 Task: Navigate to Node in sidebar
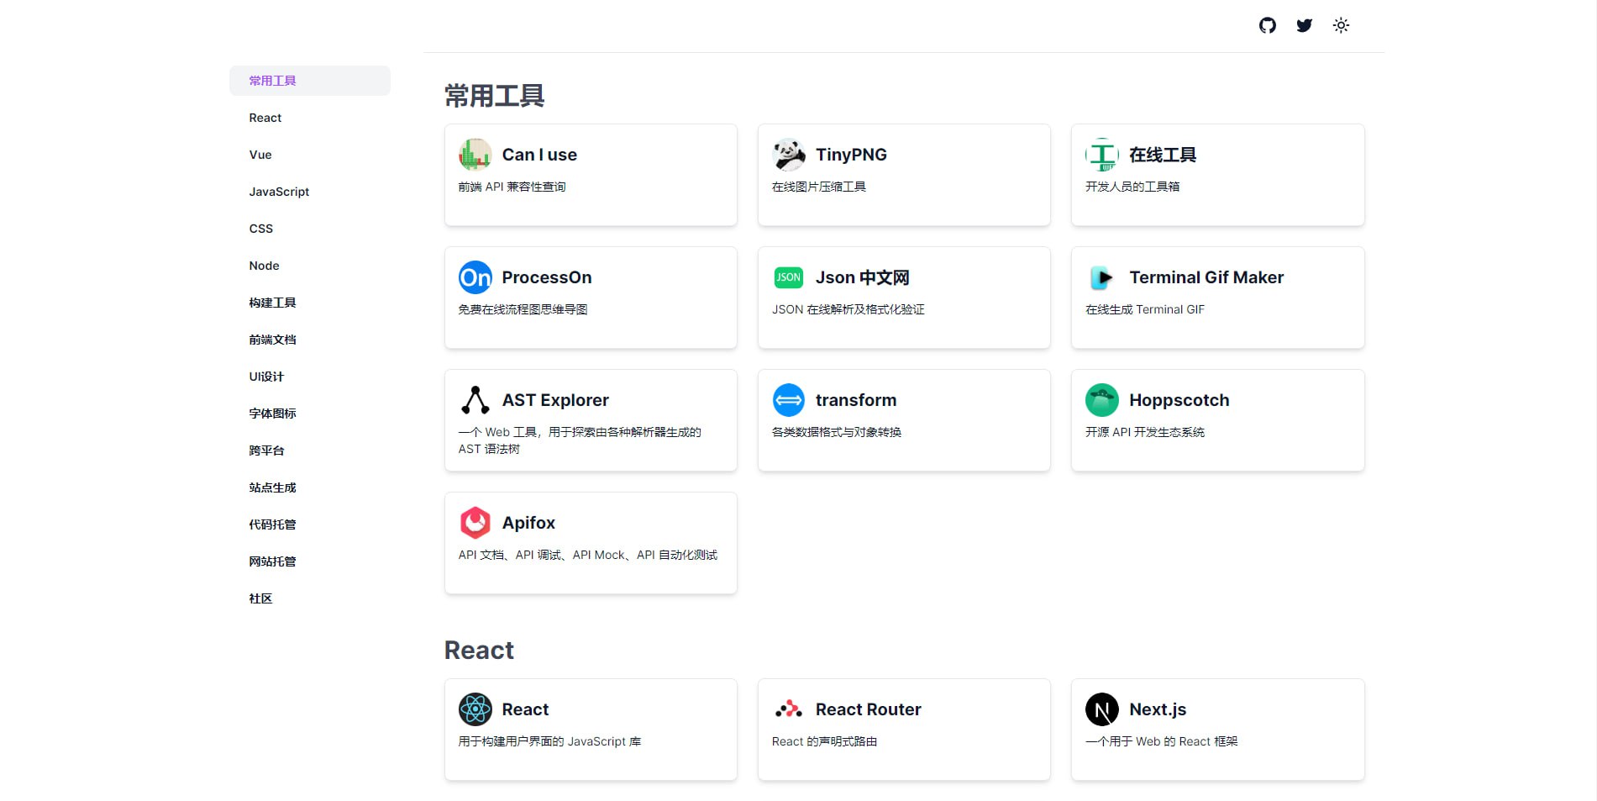(x=310, y=266)
